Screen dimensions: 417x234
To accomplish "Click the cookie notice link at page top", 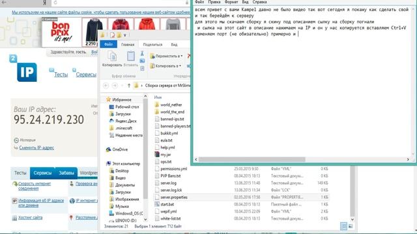I will coord(101,12).
